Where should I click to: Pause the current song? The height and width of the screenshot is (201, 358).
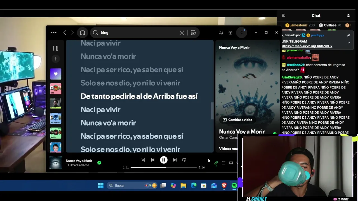[x=164, y=160]
